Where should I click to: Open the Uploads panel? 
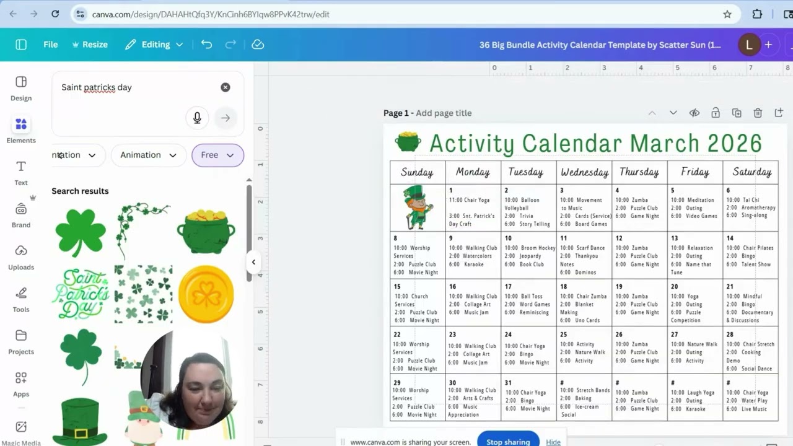(21, 257)
